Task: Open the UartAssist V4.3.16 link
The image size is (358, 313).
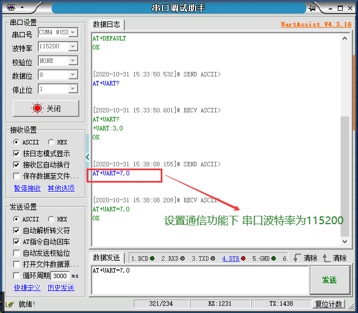Action: [x=316, y=24]
